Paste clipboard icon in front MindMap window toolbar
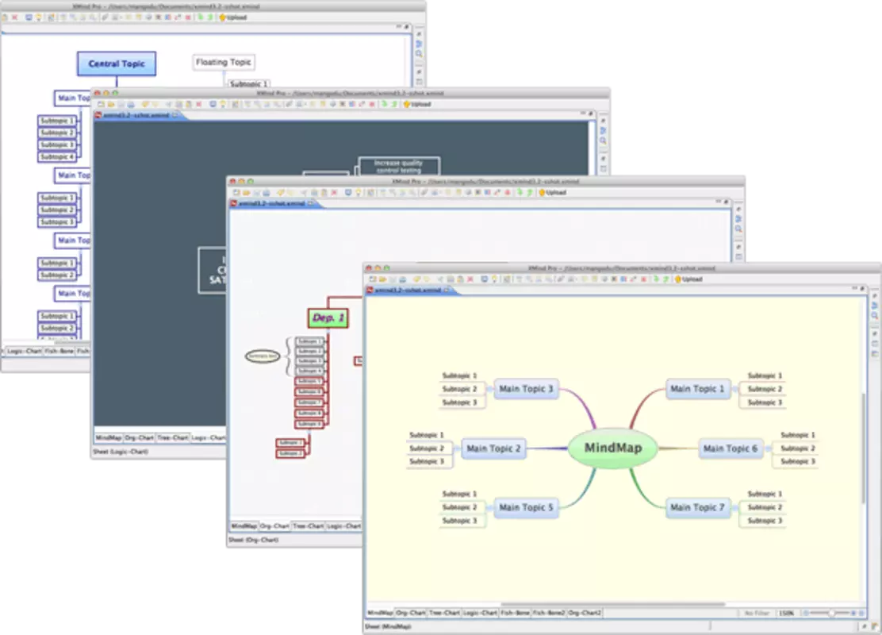 click(460, 279)
